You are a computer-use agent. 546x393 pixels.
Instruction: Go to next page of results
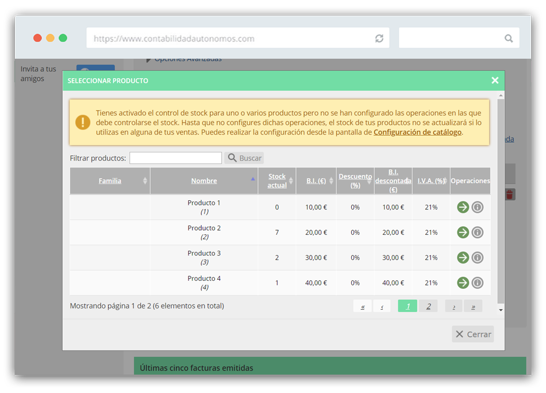coord(453,306)
